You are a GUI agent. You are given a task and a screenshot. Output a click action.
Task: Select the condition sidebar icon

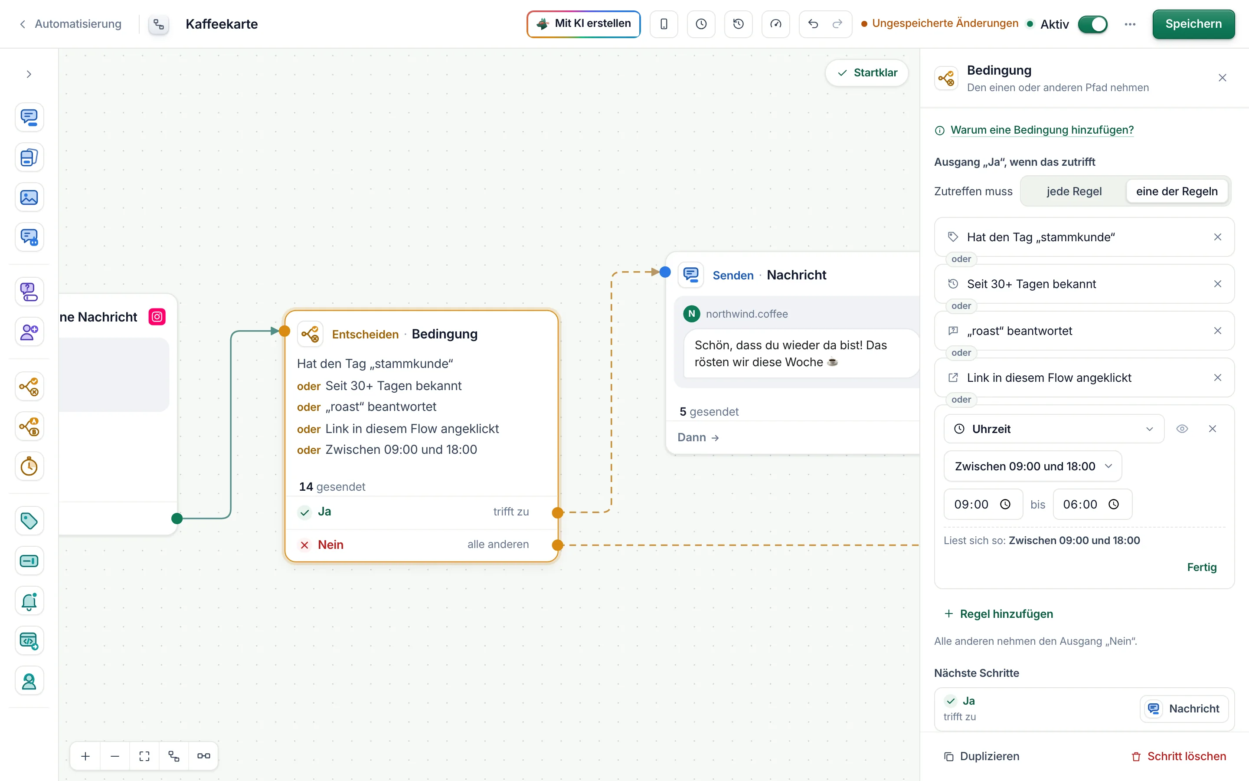pos(29,386)
